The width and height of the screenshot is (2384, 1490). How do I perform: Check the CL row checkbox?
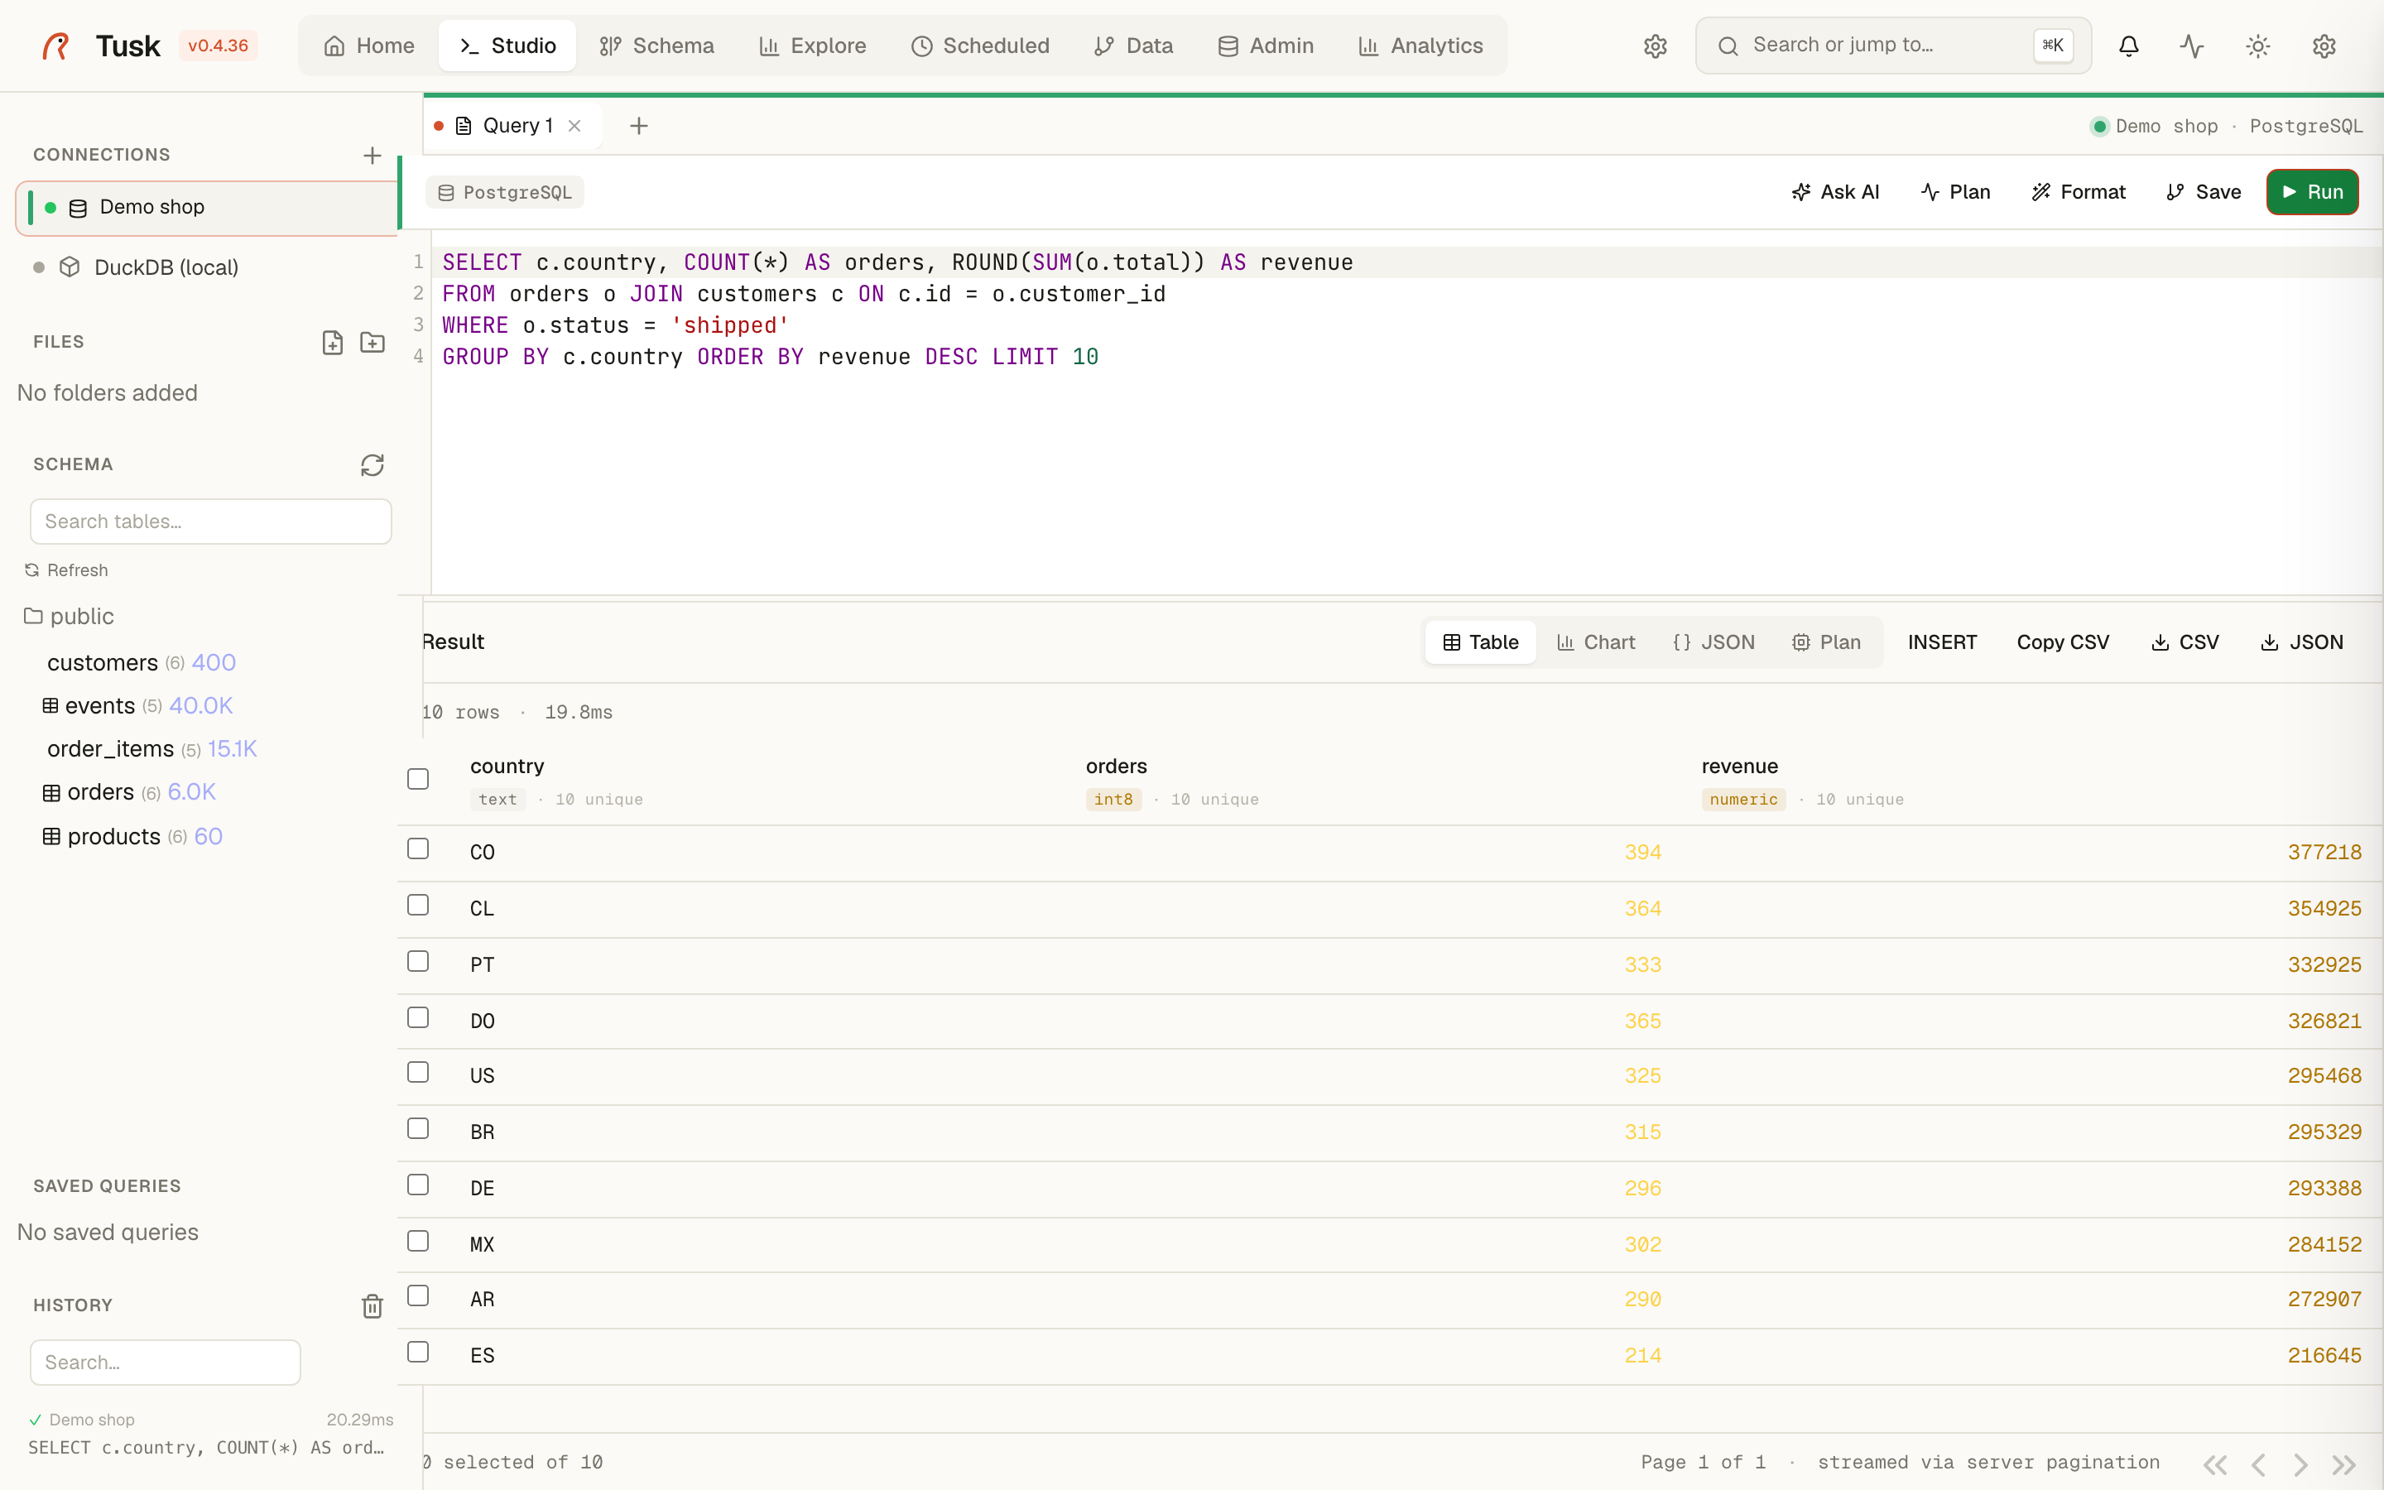pyautogui.click(x=418, y=905)
